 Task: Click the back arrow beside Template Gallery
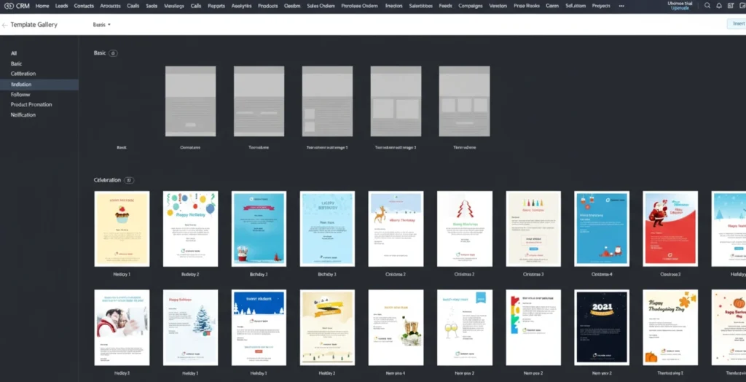tap(5, 25)
